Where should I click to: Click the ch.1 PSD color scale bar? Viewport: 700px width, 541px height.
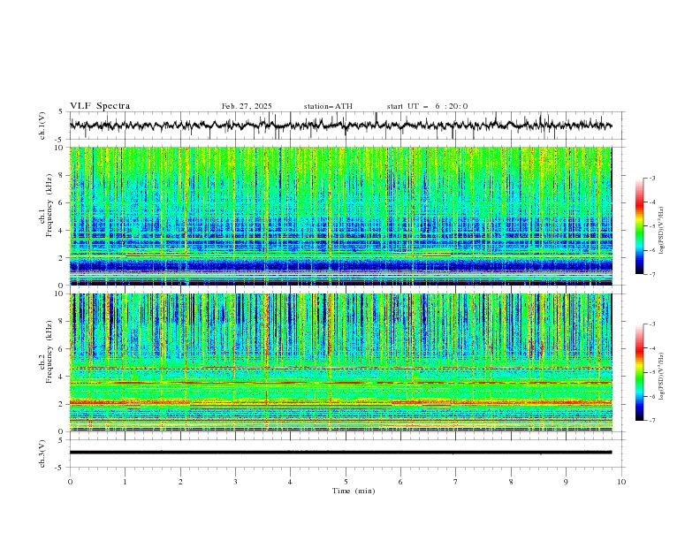pos(639,226)
